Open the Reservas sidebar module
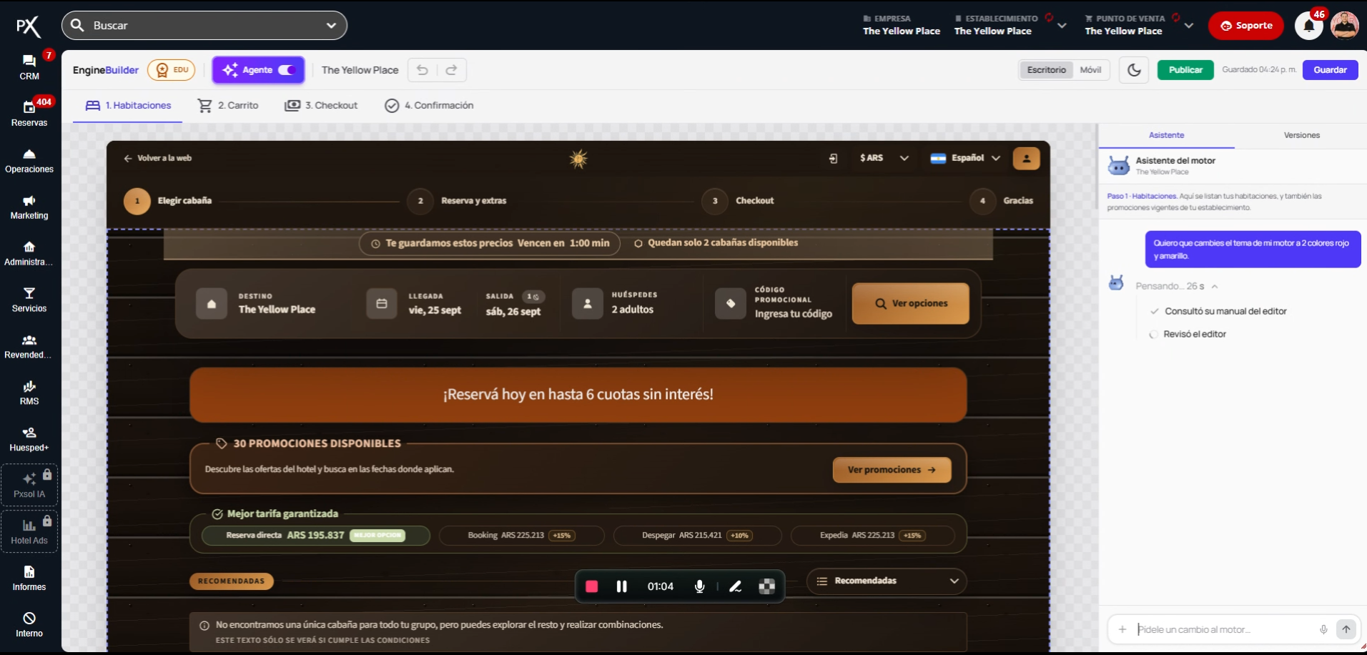The height and width of the screenshot is (655, 1367). coord(29,114)
